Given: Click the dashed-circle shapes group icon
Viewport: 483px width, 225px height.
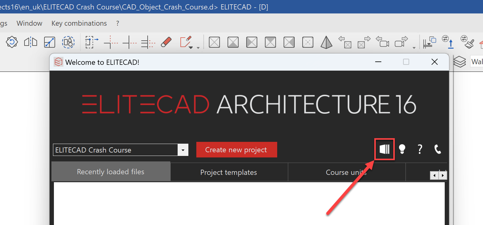Looking at the screenshot, I should coord(68,42).
